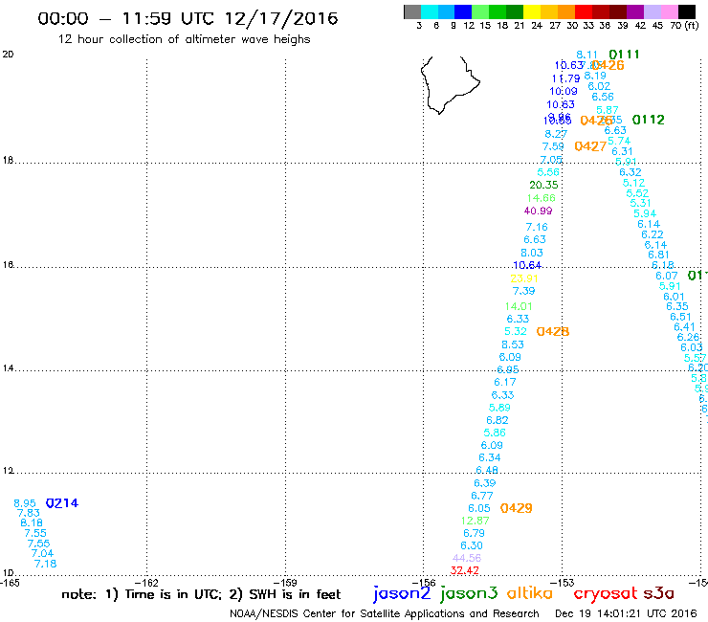The height and width of the screenshot is (622, 708).
Task: Click the purple wave height value '40.99'
Action: click(538, 211)
